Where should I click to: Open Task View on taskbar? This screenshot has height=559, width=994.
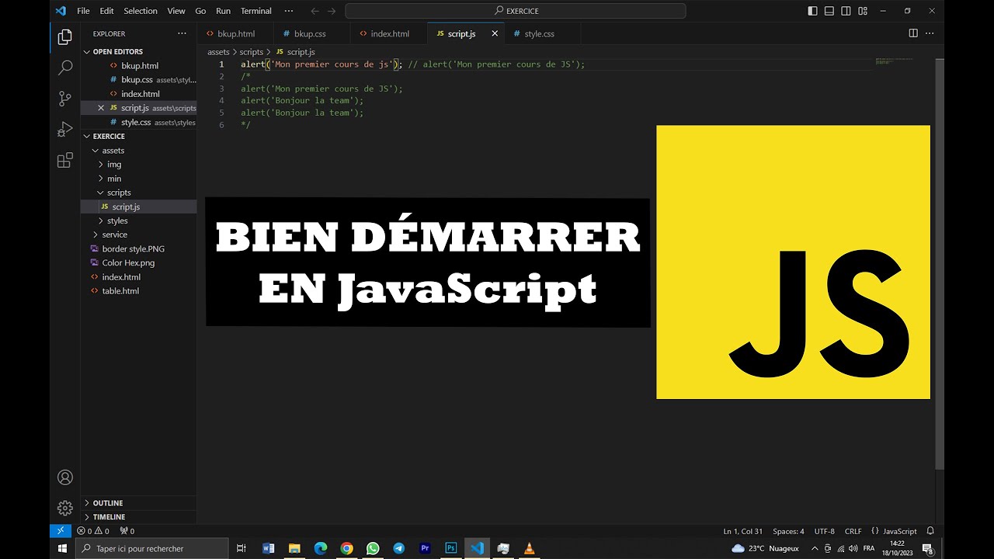coord(241,548)
